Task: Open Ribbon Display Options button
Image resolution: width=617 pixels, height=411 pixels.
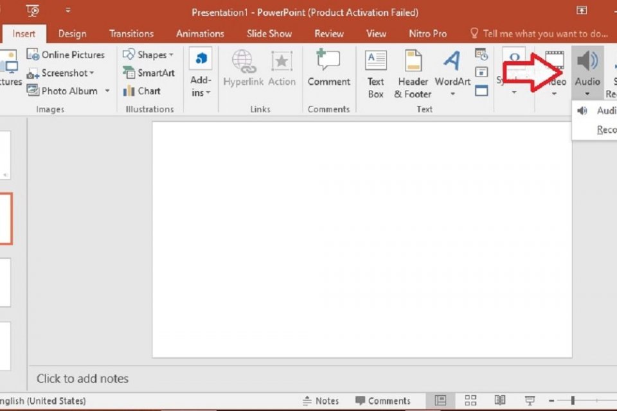Action: 582,11
